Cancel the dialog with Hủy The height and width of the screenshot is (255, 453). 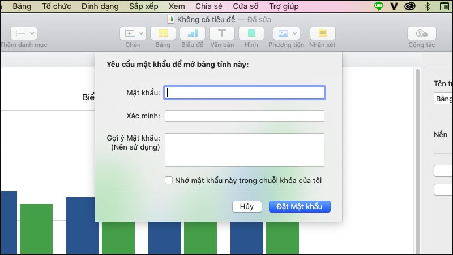247,207
